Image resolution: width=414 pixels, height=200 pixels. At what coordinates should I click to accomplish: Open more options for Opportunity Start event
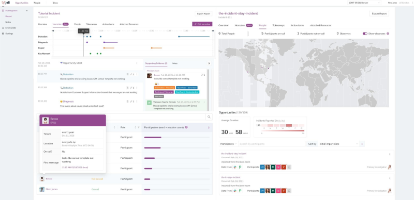(137, 63)
